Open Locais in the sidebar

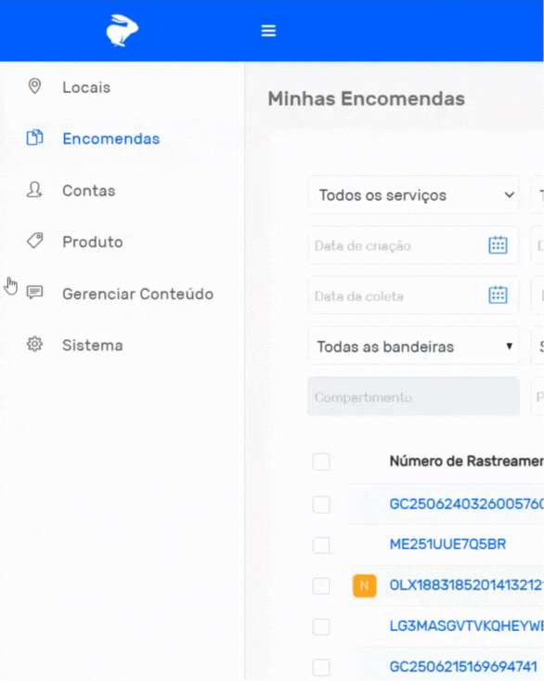[86, 87]
